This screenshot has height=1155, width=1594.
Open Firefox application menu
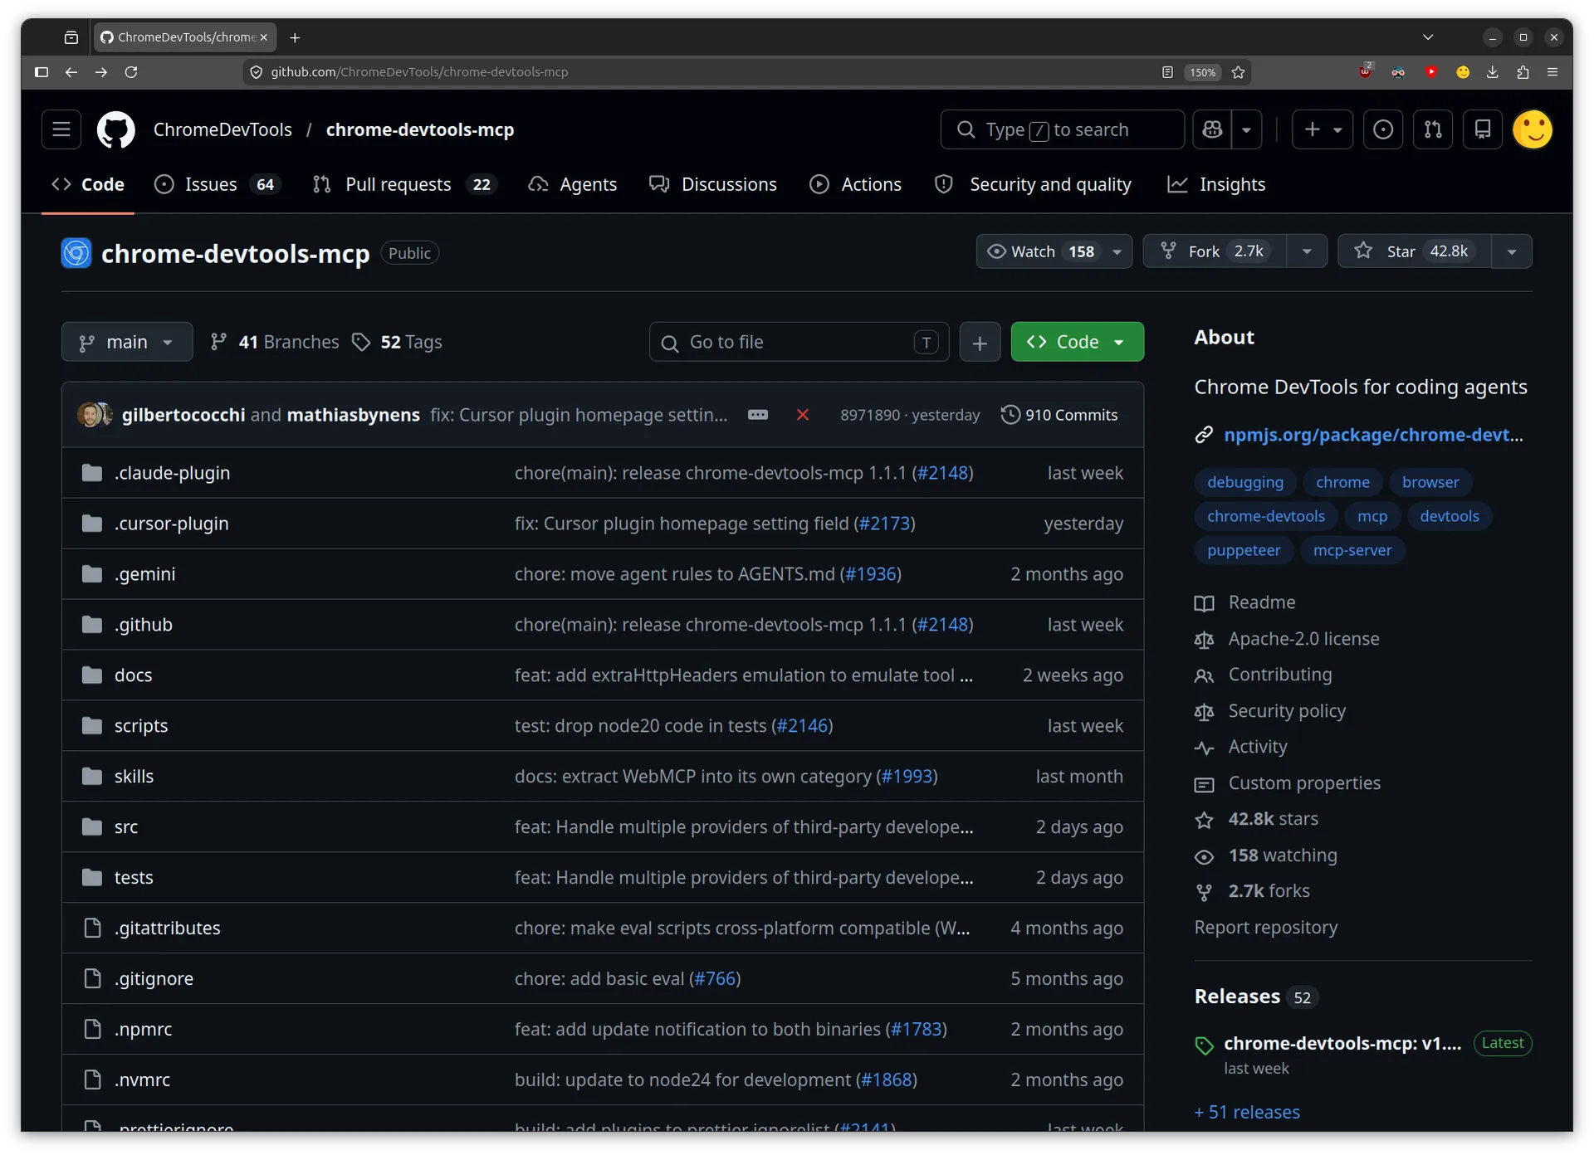pyautogui.click(x=1552, y=72)
